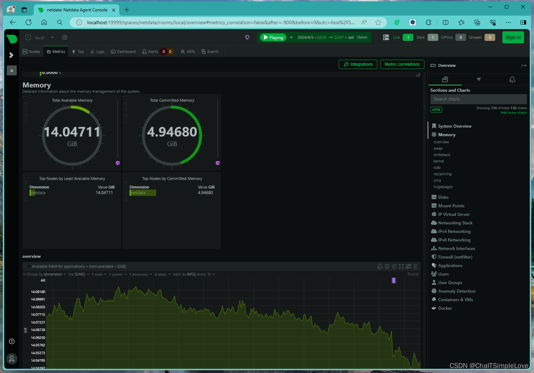Toggle the AR% filter badge

[436, 110]
